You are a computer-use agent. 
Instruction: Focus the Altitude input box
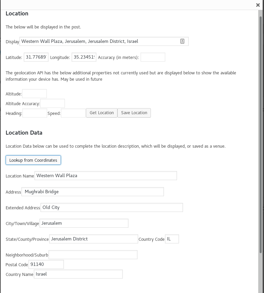[34, 94]
